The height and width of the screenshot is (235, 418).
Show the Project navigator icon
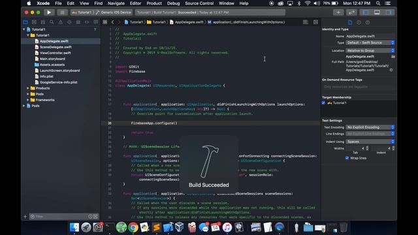coord(25,22)
